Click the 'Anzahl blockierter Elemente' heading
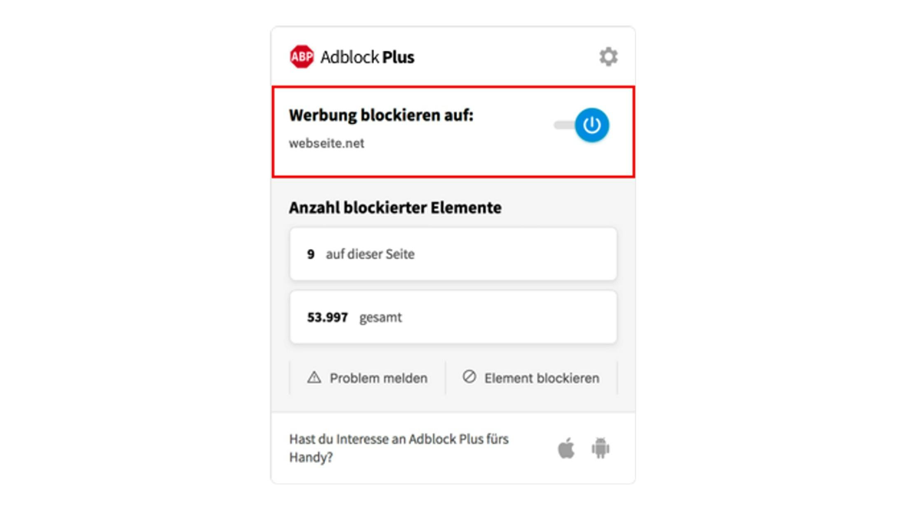The height and width of the screenshot is (510, 906). click(395, 208)
